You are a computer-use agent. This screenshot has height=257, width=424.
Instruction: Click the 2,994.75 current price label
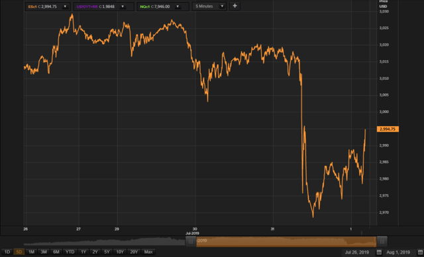388,129
